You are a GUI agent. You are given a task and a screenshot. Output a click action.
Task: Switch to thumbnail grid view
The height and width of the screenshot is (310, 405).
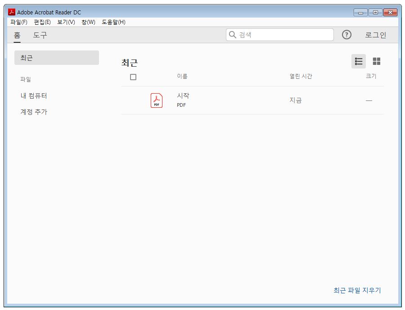[x=376, y=61]
